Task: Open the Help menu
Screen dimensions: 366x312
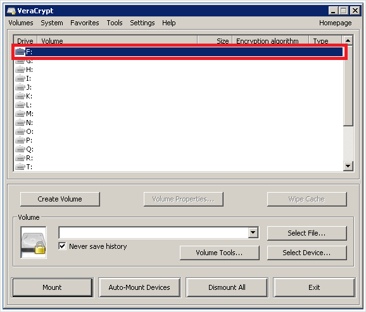Action: coord(169,23)
